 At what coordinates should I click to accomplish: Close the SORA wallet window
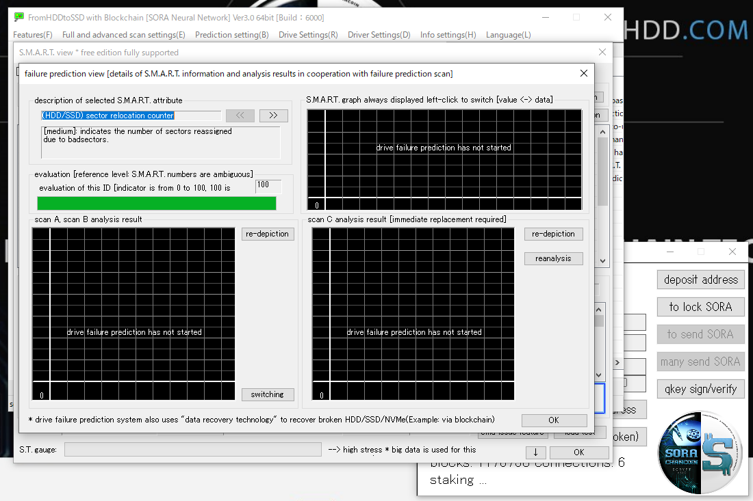click(x=732, y=252)
